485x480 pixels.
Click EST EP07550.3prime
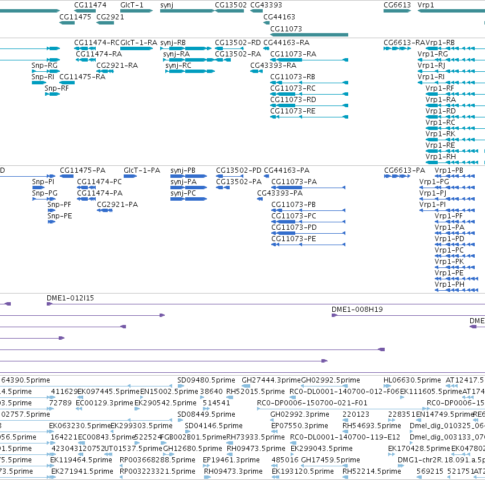click(x=274, y=432)
